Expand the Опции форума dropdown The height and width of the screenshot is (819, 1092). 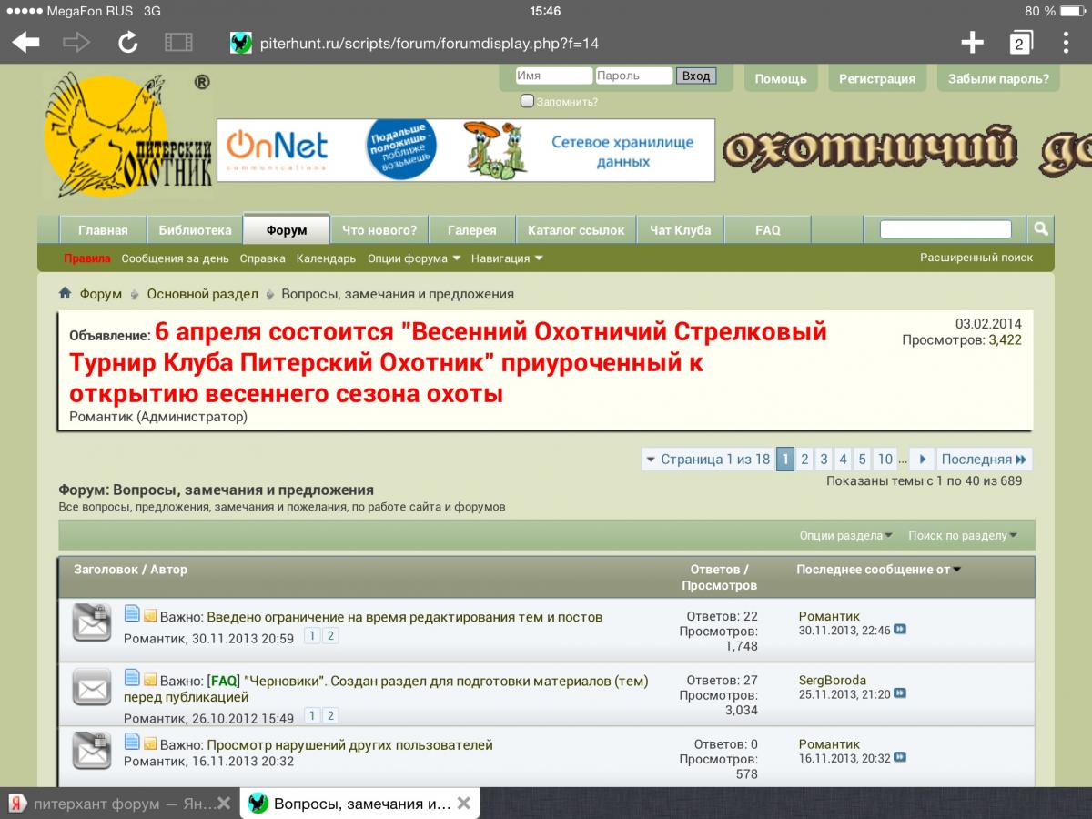[414, 258]
